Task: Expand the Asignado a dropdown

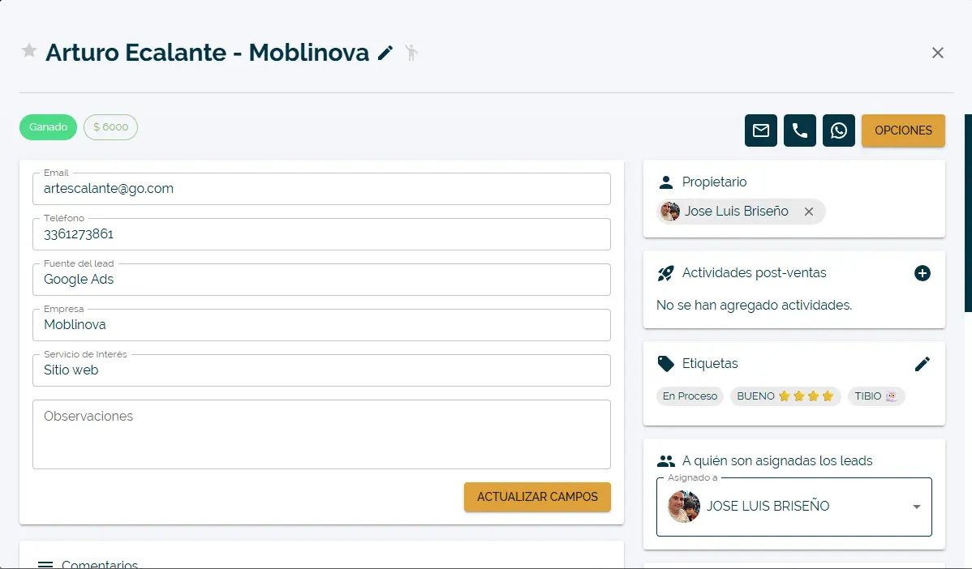Action: point(916,507)
